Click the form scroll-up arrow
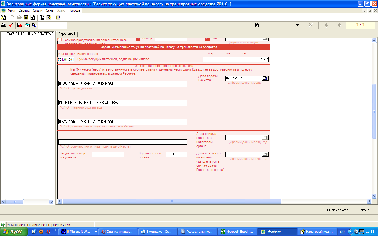 (374, 40)
